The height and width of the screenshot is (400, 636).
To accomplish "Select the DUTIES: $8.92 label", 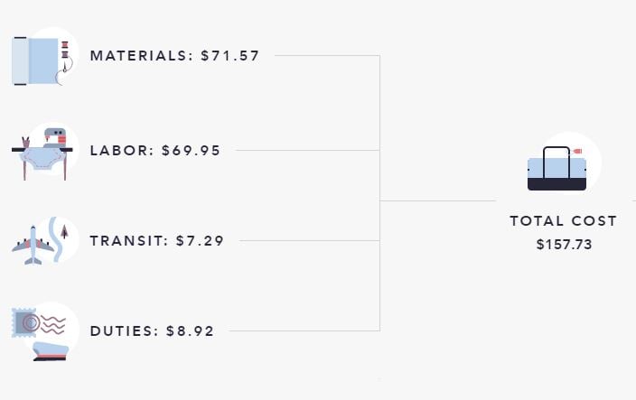I will pyautogui.click(x=152, y=331).
